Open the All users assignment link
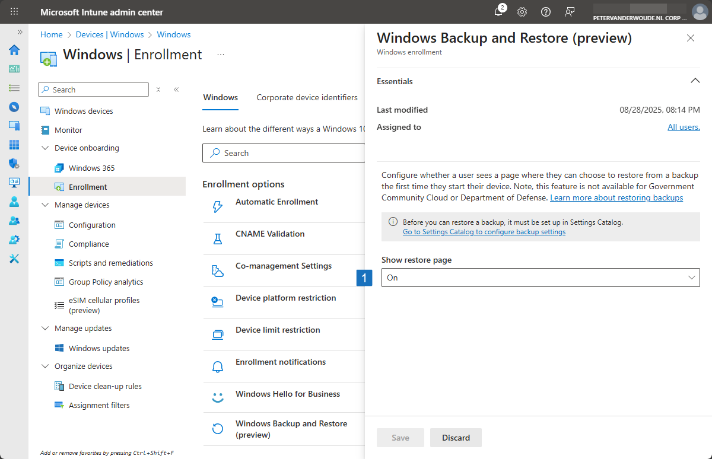This screenshot has height=459, width=712. point(684,127)
